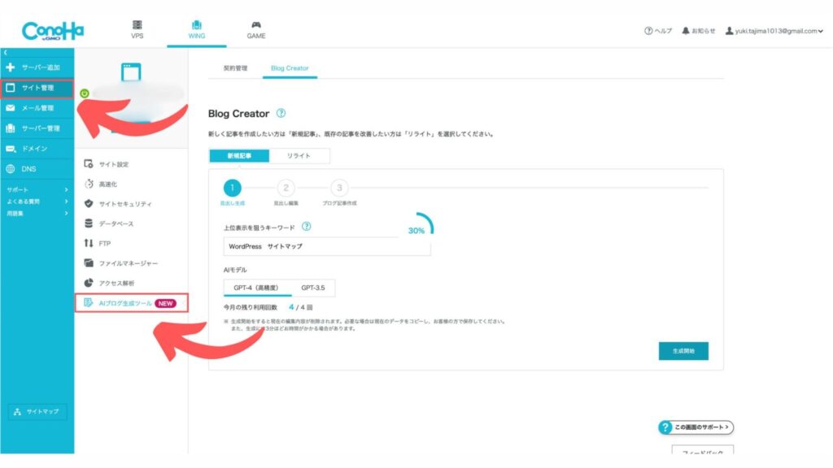This screenshot has height=468, width=833.
Task: Open the AIブログ生成ツール menu item
Action: (x=132, y=303)
